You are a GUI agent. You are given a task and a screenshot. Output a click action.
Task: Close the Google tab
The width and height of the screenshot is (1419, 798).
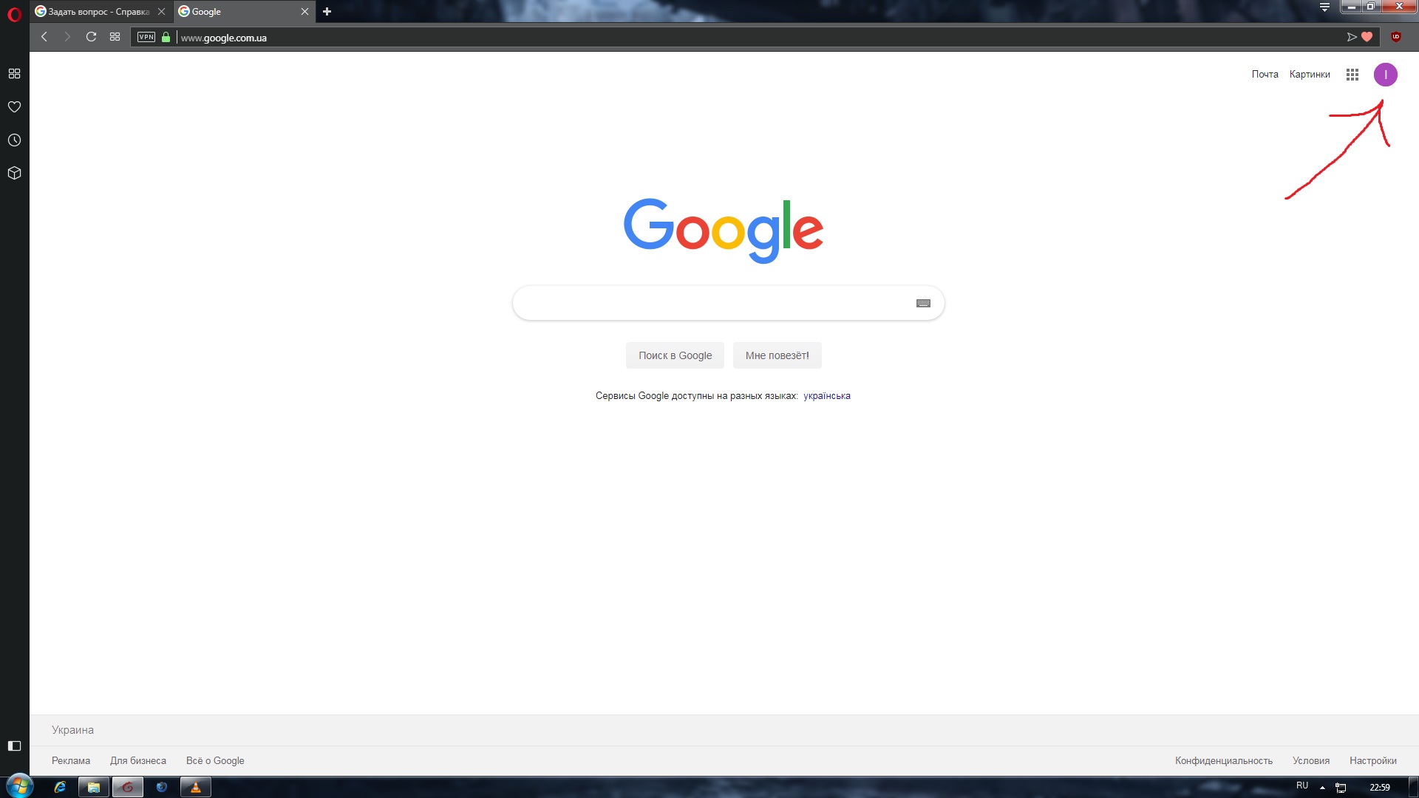point(304,12)
